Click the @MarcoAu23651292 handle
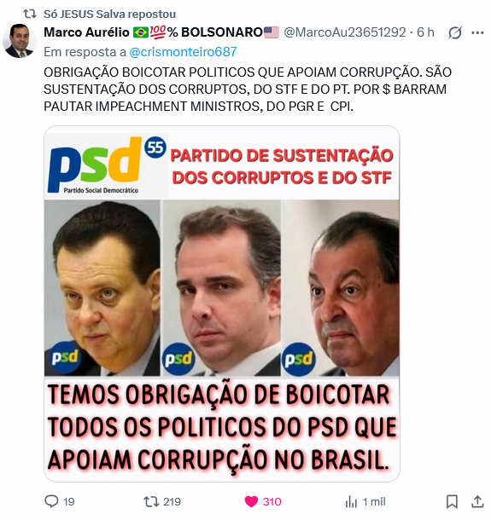 coord(345,32)
